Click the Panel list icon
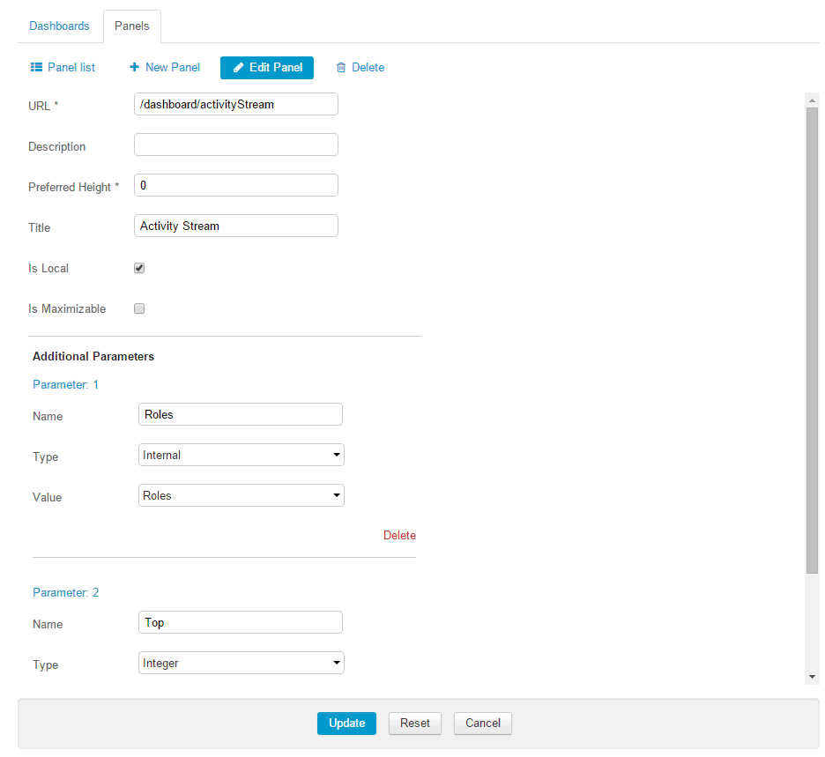 click(x=37, y=67)
